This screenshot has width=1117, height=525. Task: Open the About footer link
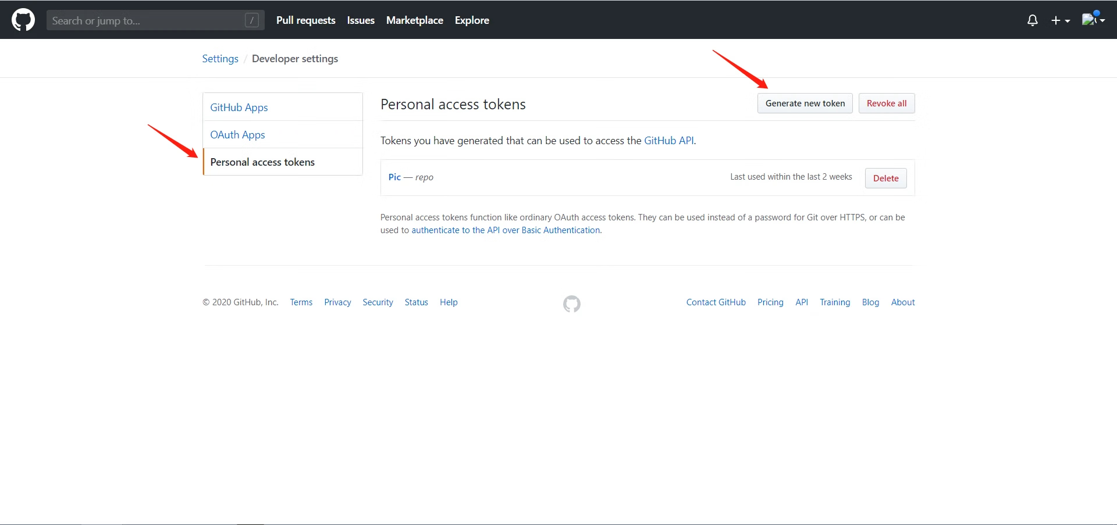pyautogui.click(x=903, y=302)
